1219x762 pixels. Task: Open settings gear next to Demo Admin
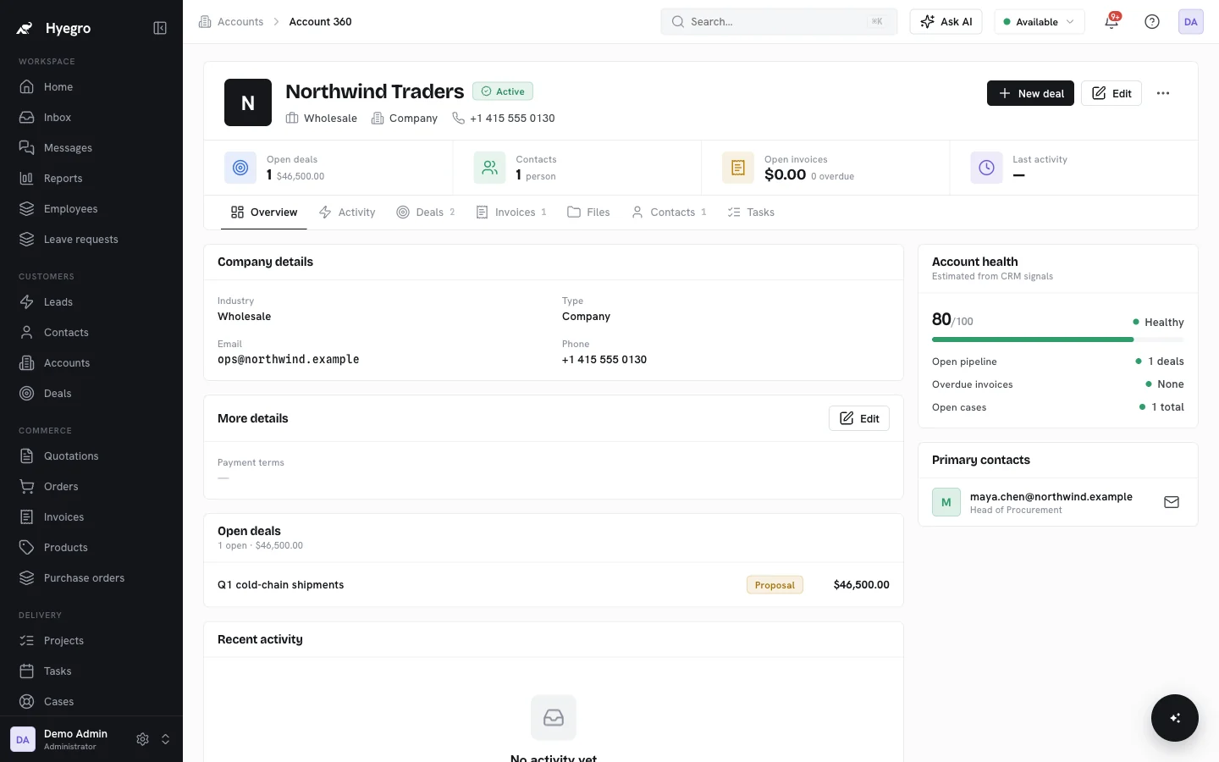(142, 739)
